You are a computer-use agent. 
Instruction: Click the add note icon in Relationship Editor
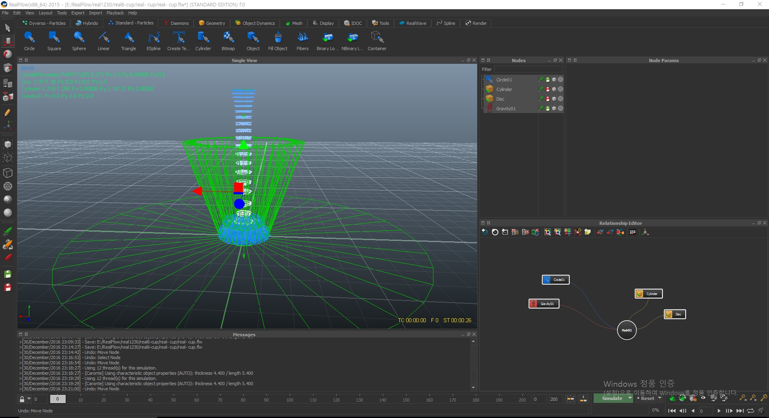[x=588, y=232]
